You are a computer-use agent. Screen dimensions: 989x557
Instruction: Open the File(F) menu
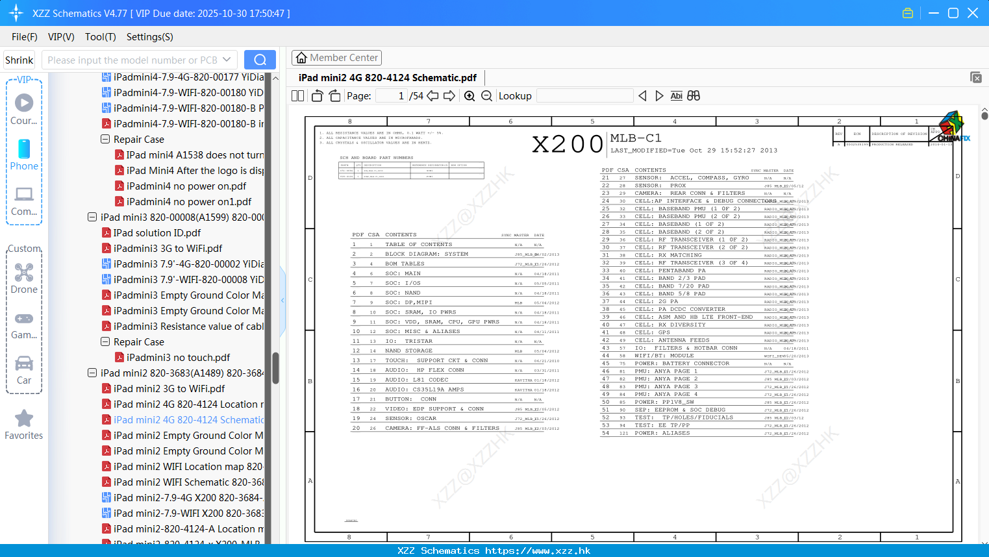pos(25,37)
